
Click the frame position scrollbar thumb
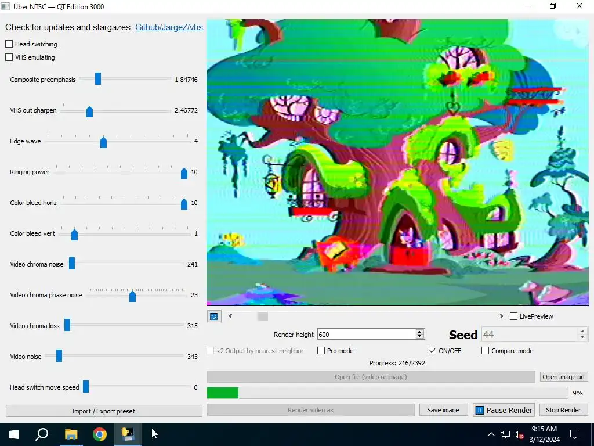coord(263,316)
